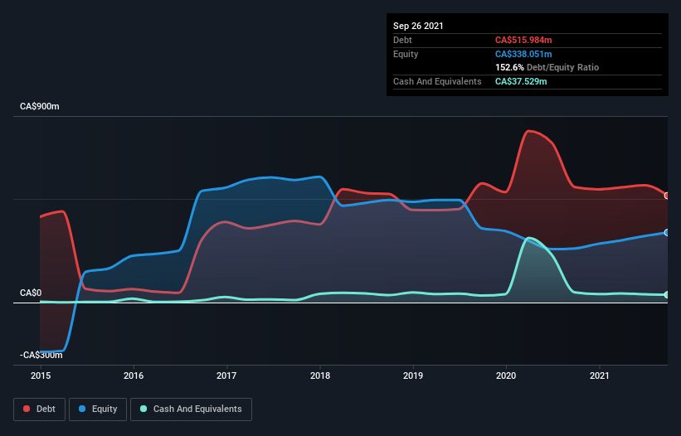Click the -CA$300m axis label

pyautogui.click(x=41, y=355)
